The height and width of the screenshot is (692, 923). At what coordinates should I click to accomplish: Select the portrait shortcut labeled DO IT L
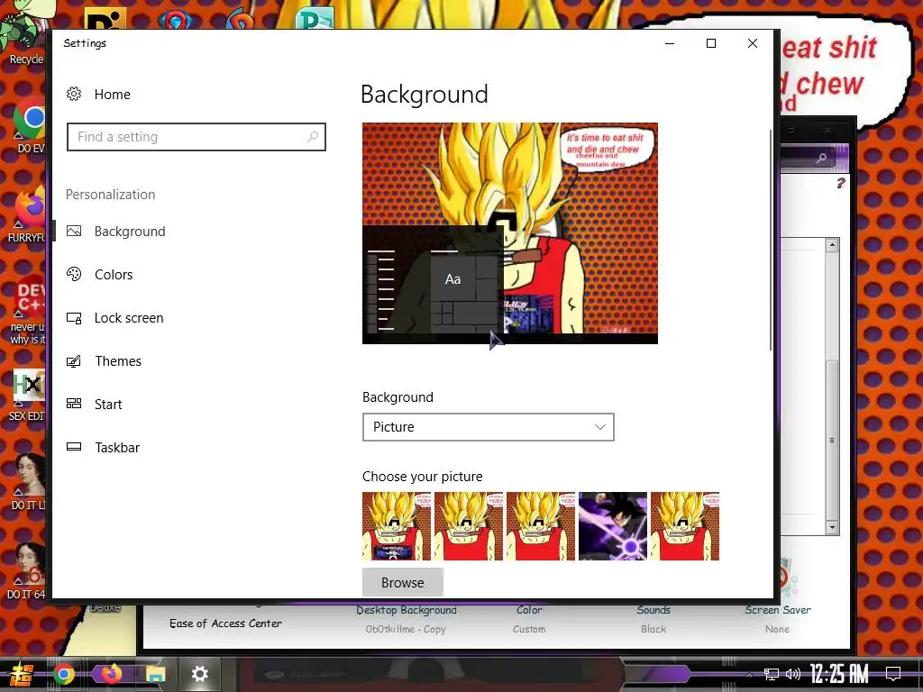point(30,481)
